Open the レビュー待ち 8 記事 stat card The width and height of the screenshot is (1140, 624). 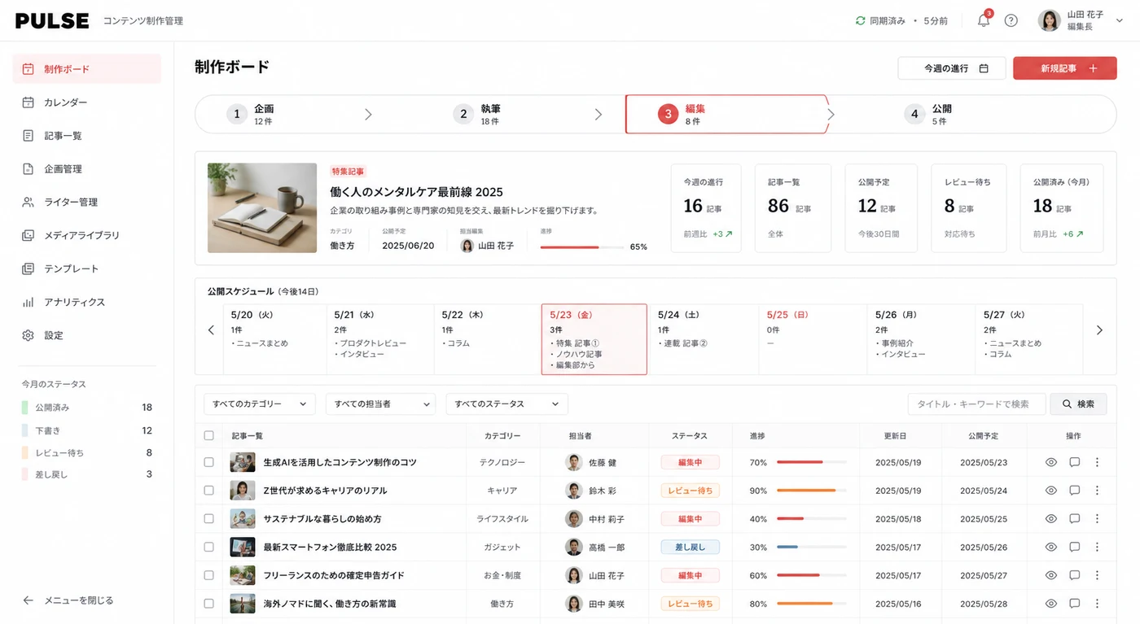click(968, 208)
